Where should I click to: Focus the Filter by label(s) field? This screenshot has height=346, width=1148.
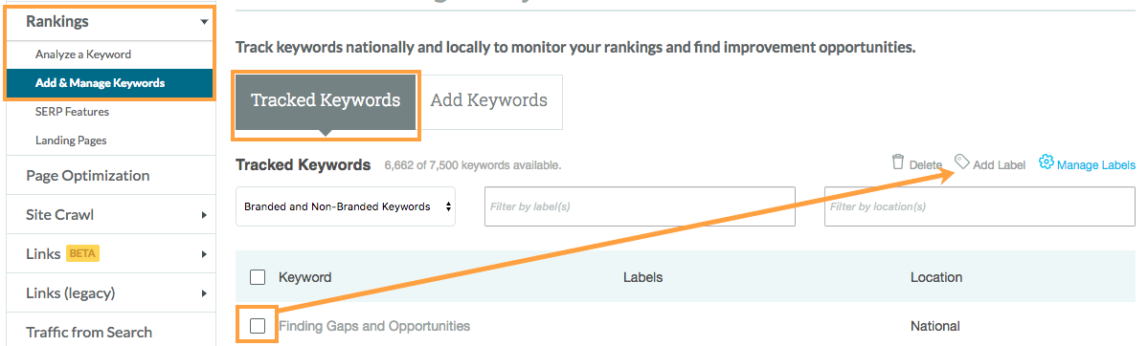(x=640, y=206)
